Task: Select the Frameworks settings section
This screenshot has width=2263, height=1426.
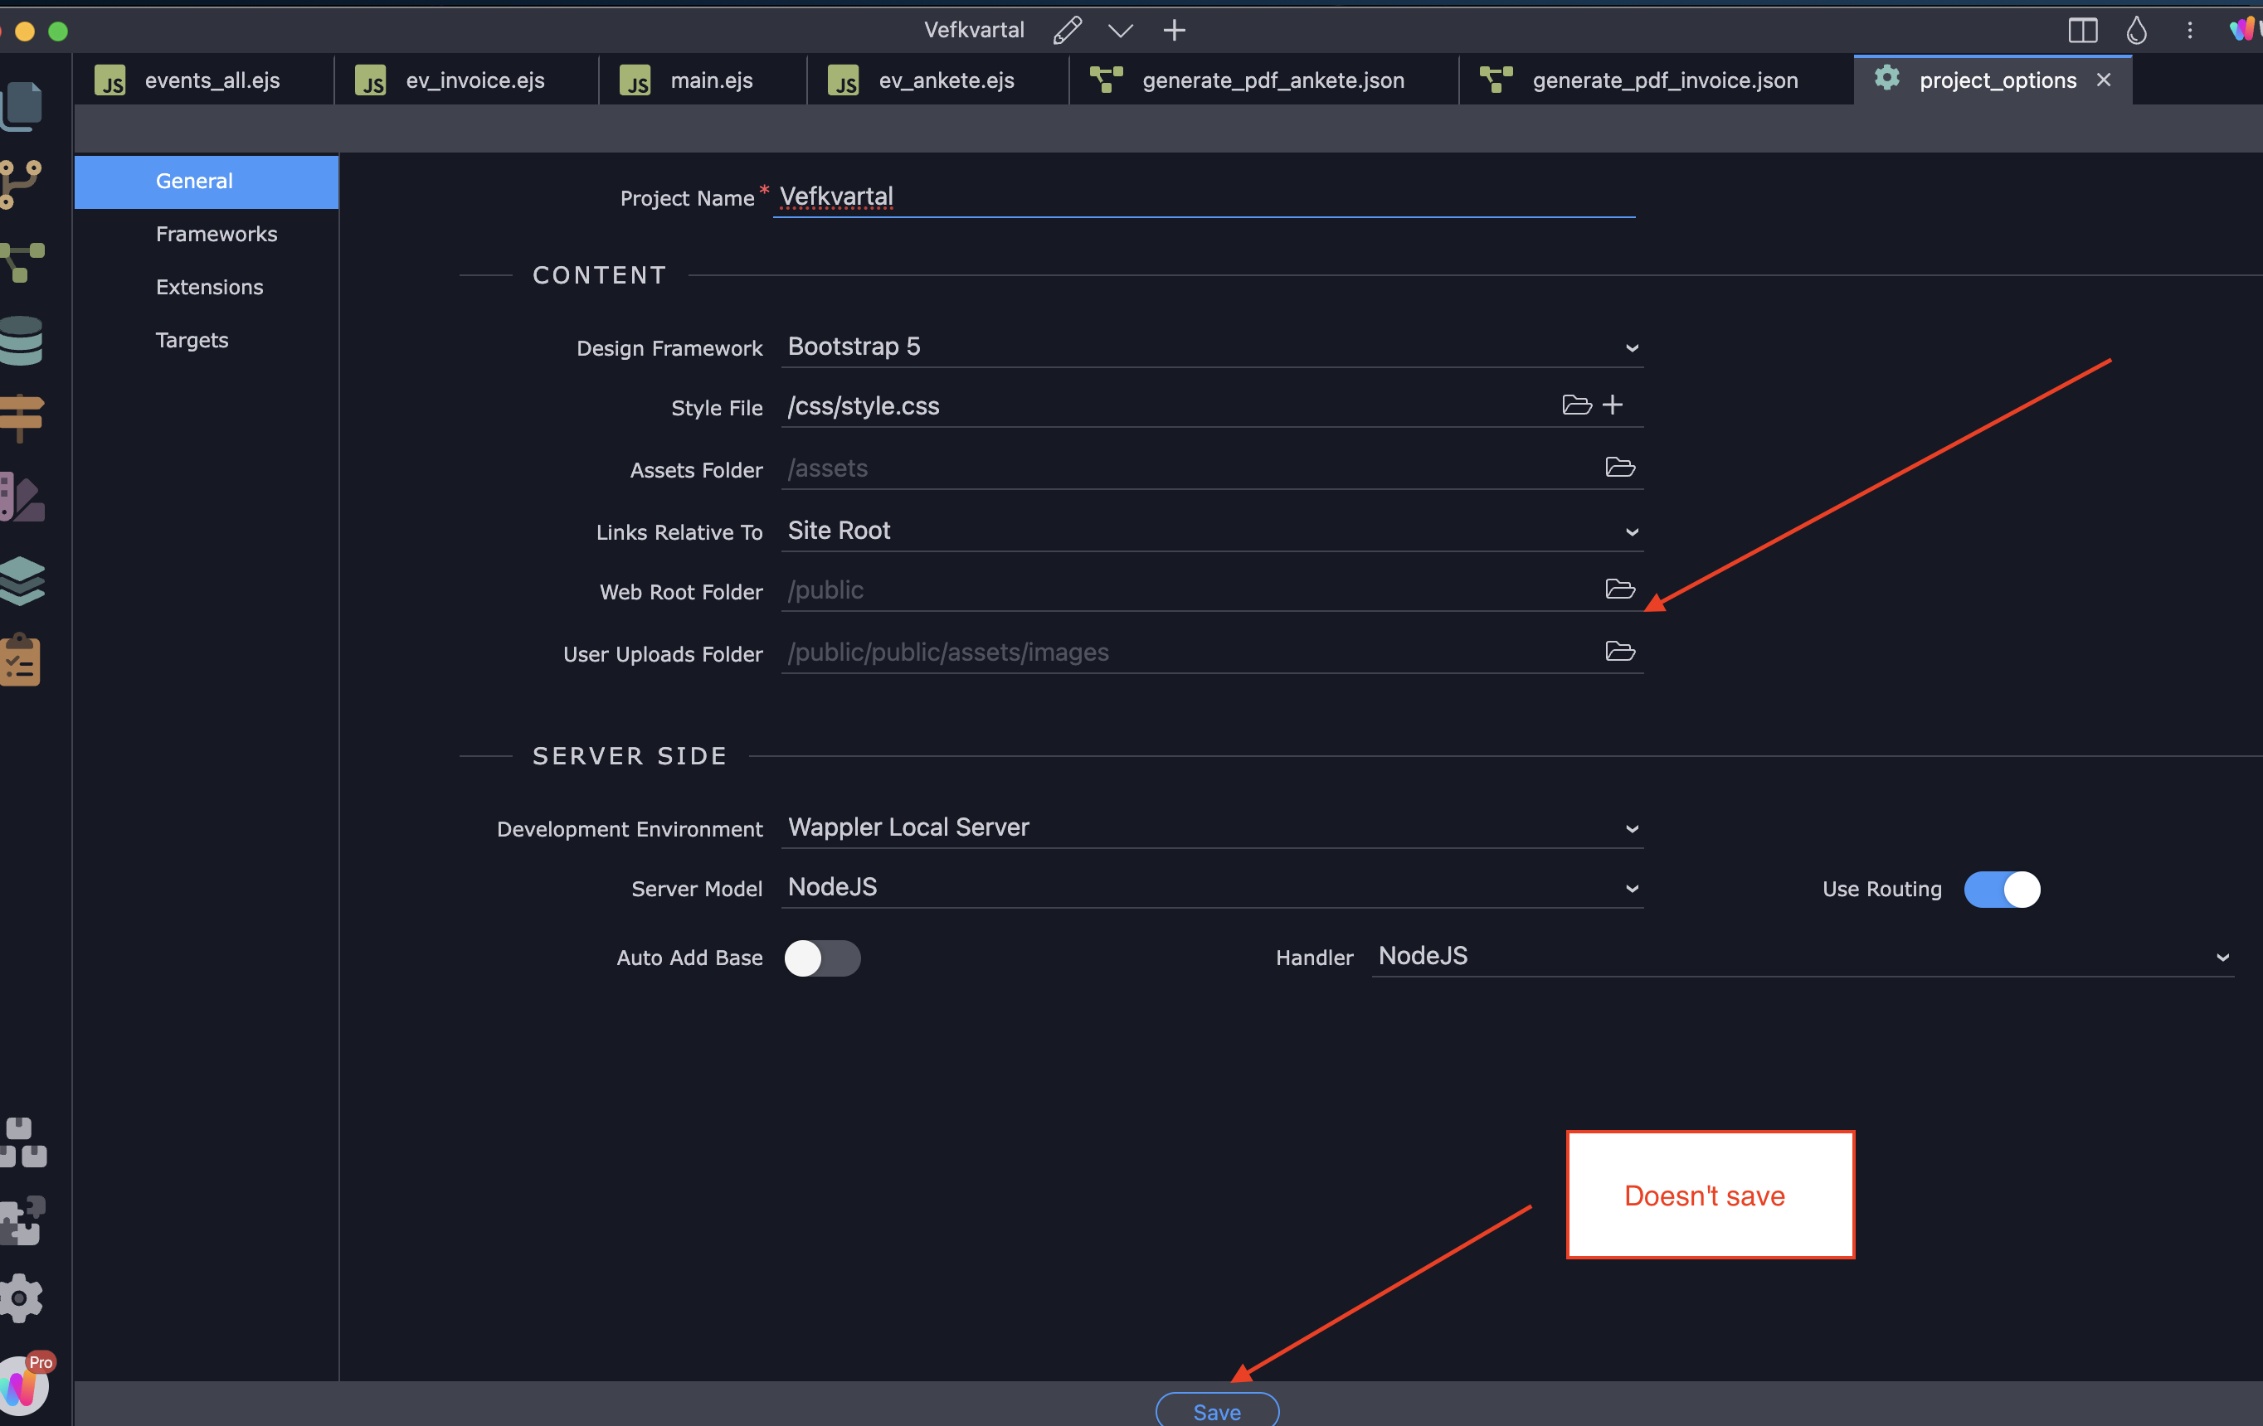Action: [207, 234]
